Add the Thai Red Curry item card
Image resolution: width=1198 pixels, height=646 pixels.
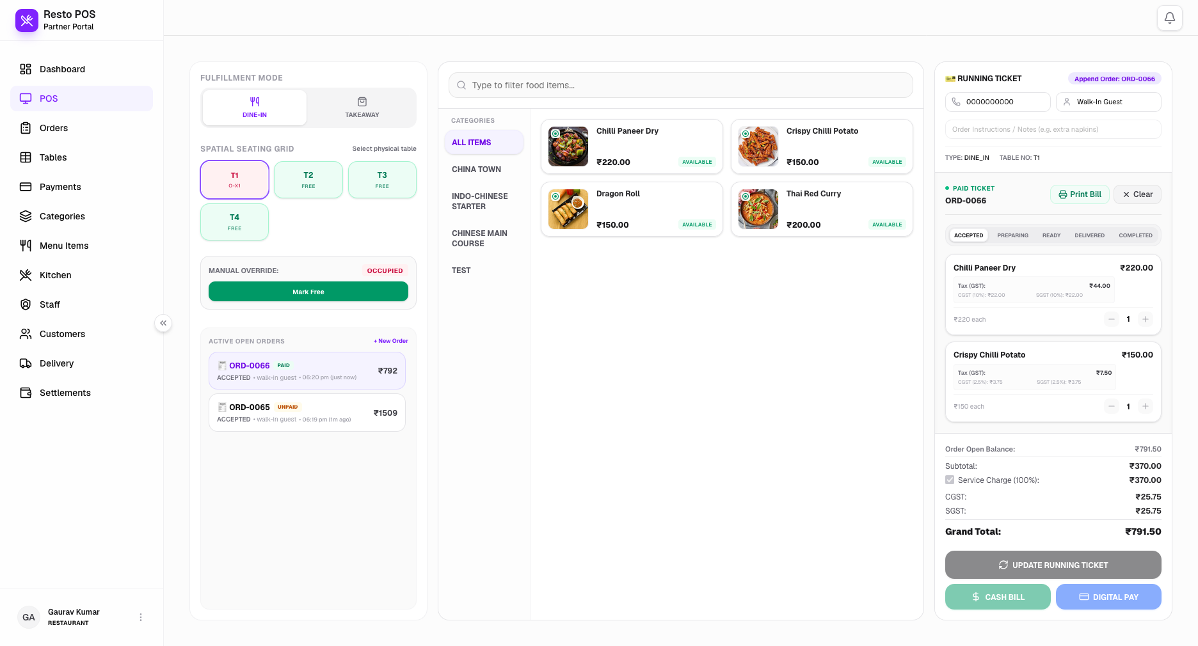(x=822, y=209)
